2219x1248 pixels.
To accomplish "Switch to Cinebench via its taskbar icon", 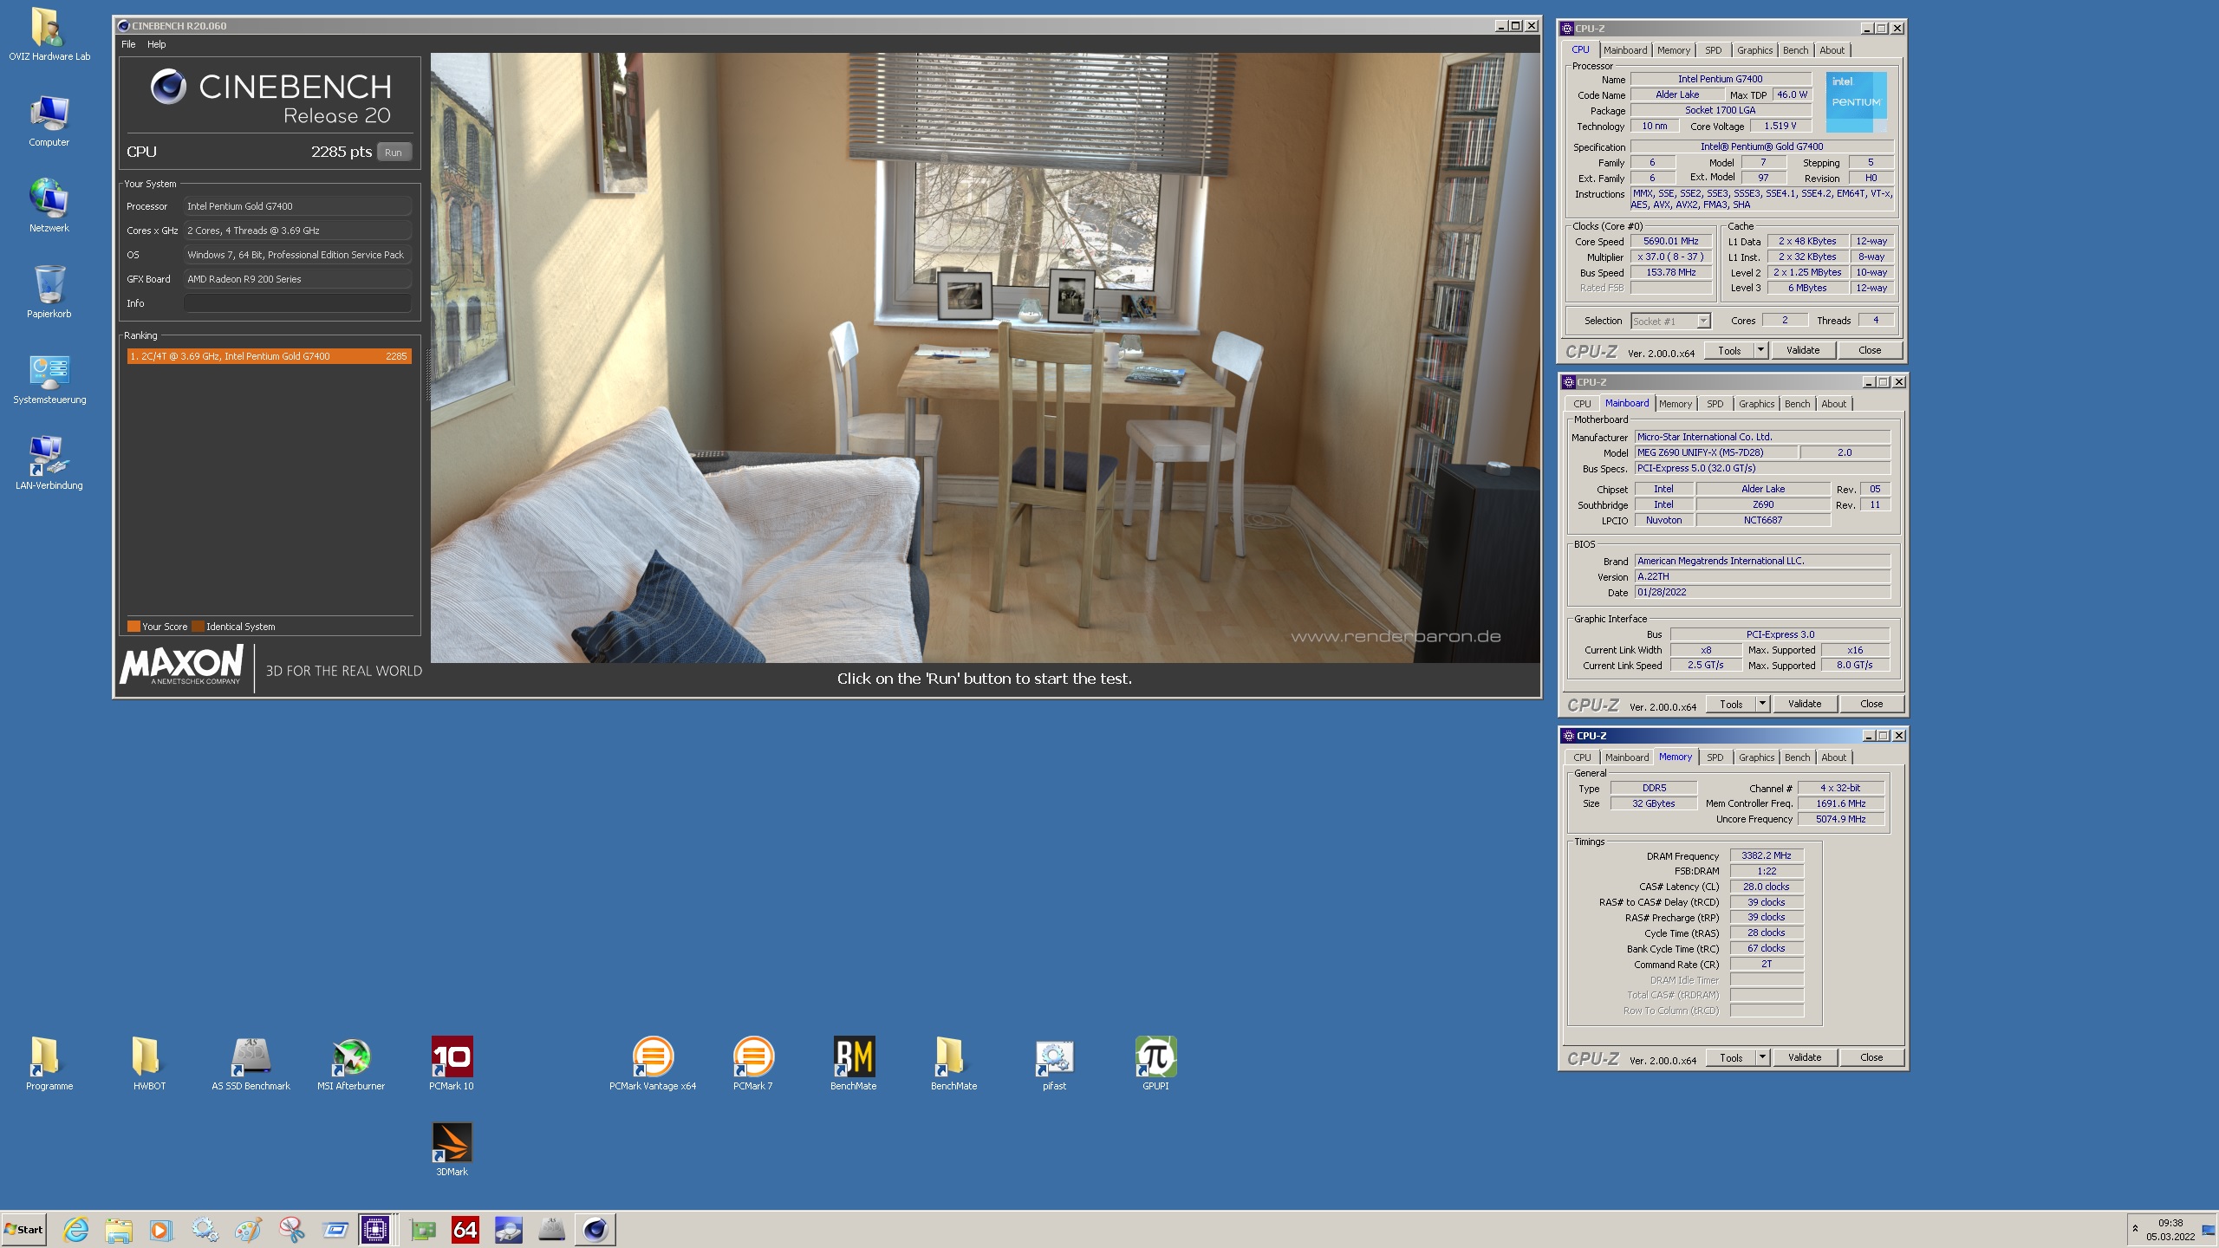I will pos(595,1230).
